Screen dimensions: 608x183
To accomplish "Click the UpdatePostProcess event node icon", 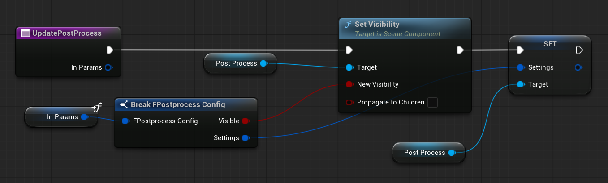I will [26, 33].
